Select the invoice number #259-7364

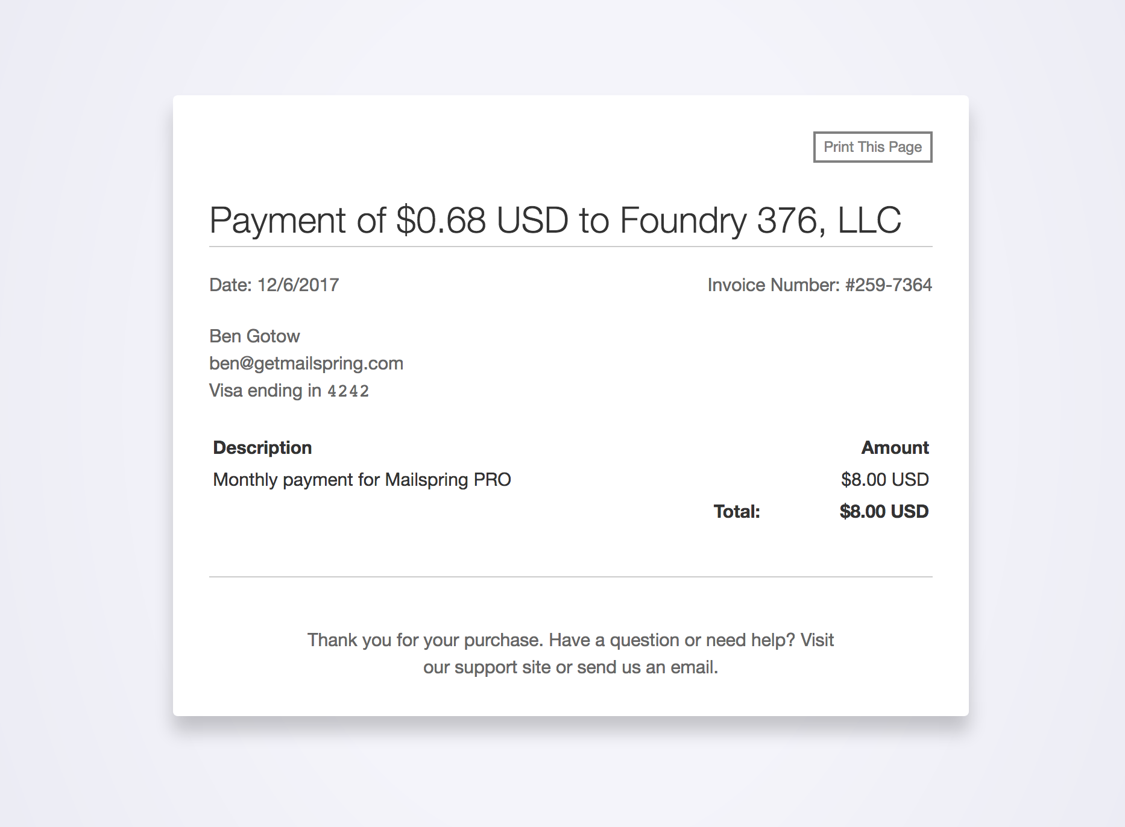[888, 285]
